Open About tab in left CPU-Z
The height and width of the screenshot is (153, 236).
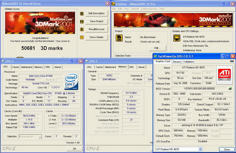(57, 67)
